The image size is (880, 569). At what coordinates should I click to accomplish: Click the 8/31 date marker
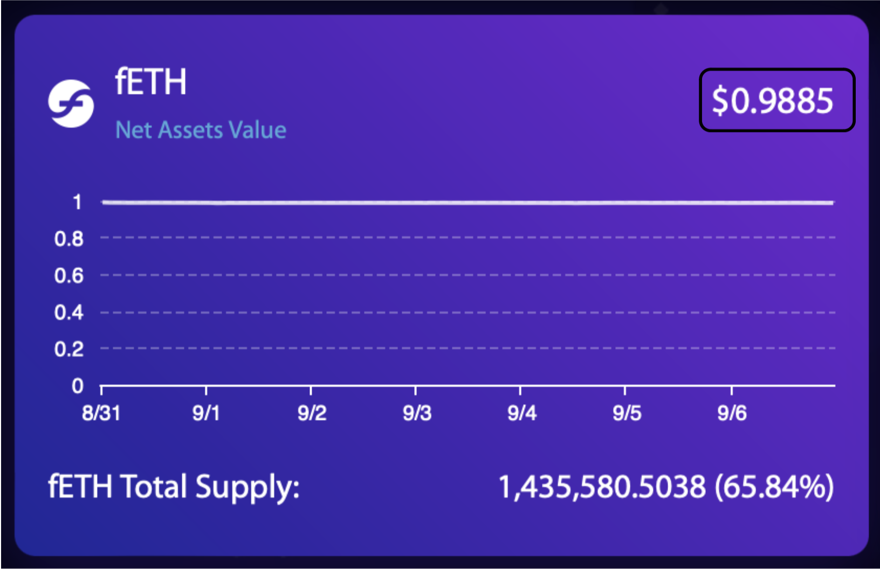point(101,413)
